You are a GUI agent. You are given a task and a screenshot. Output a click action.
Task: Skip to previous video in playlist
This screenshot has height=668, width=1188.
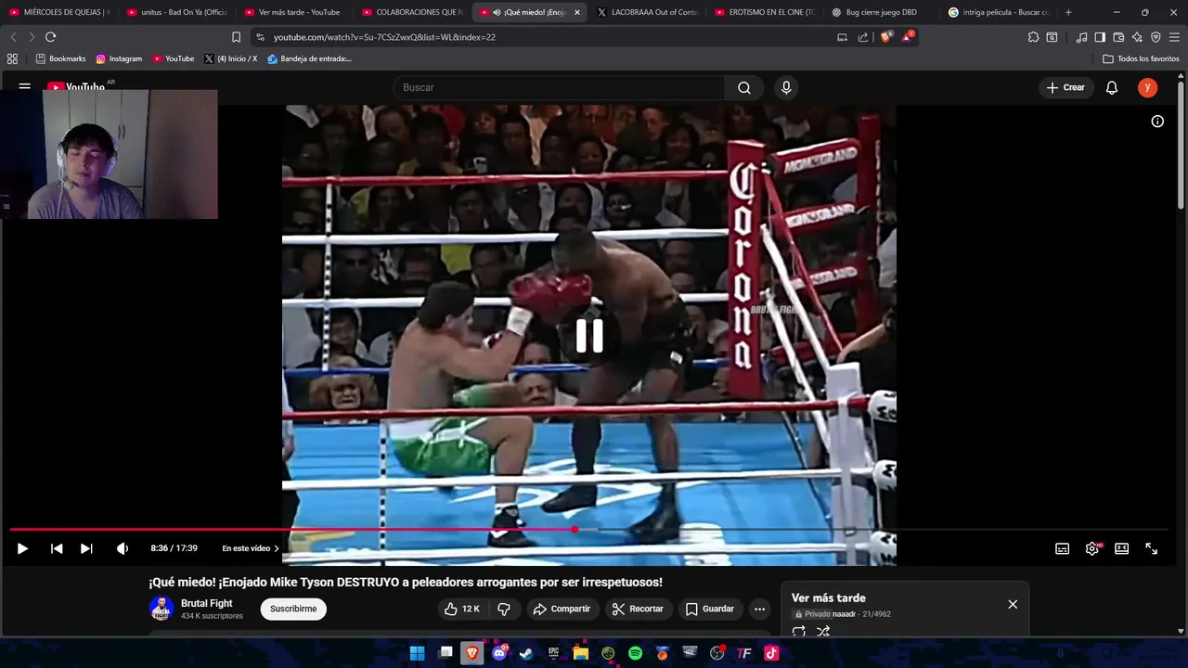pyautogui.click(x=57, y=548)
